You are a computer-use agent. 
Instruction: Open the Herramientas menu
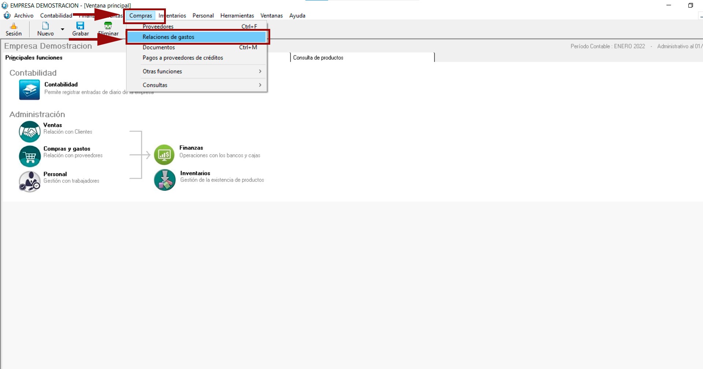click(237, 16)
